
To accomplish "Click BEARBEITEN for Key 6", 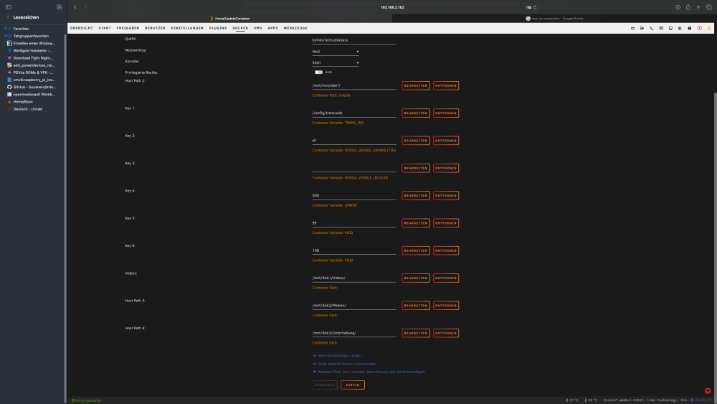I will click(x=416, y=250).
